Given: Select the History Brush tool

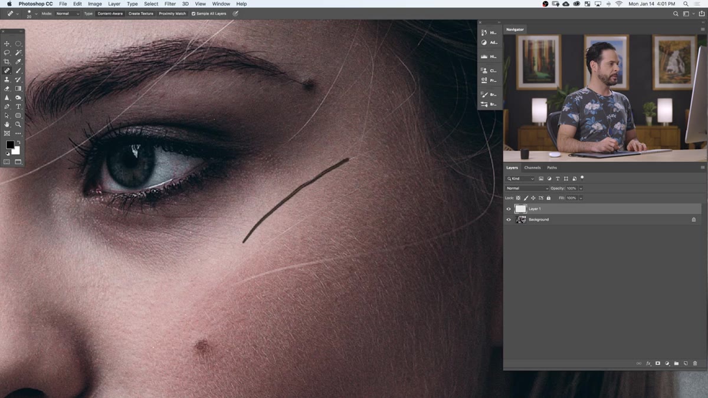Looking at the screenshot, I should tap(18, 79).
